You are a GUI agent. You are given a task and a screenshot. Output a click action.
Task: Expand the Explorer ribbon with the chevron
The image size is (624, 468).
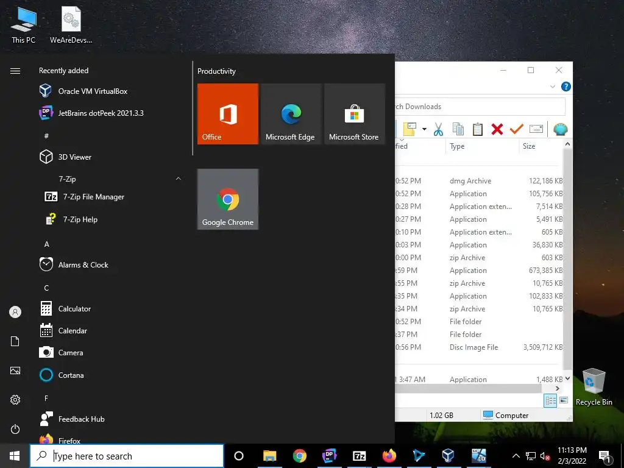point(553,87)
